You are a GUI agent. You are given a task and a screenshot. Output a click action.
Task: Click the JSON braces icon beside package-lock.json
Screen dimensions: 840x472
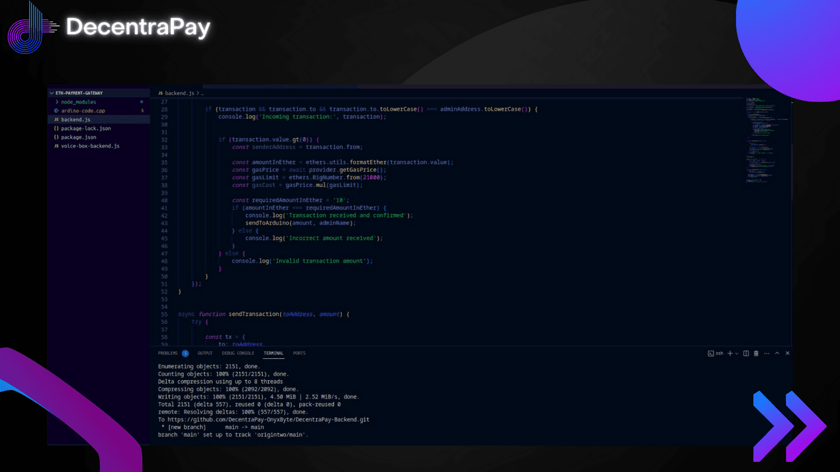56,128
